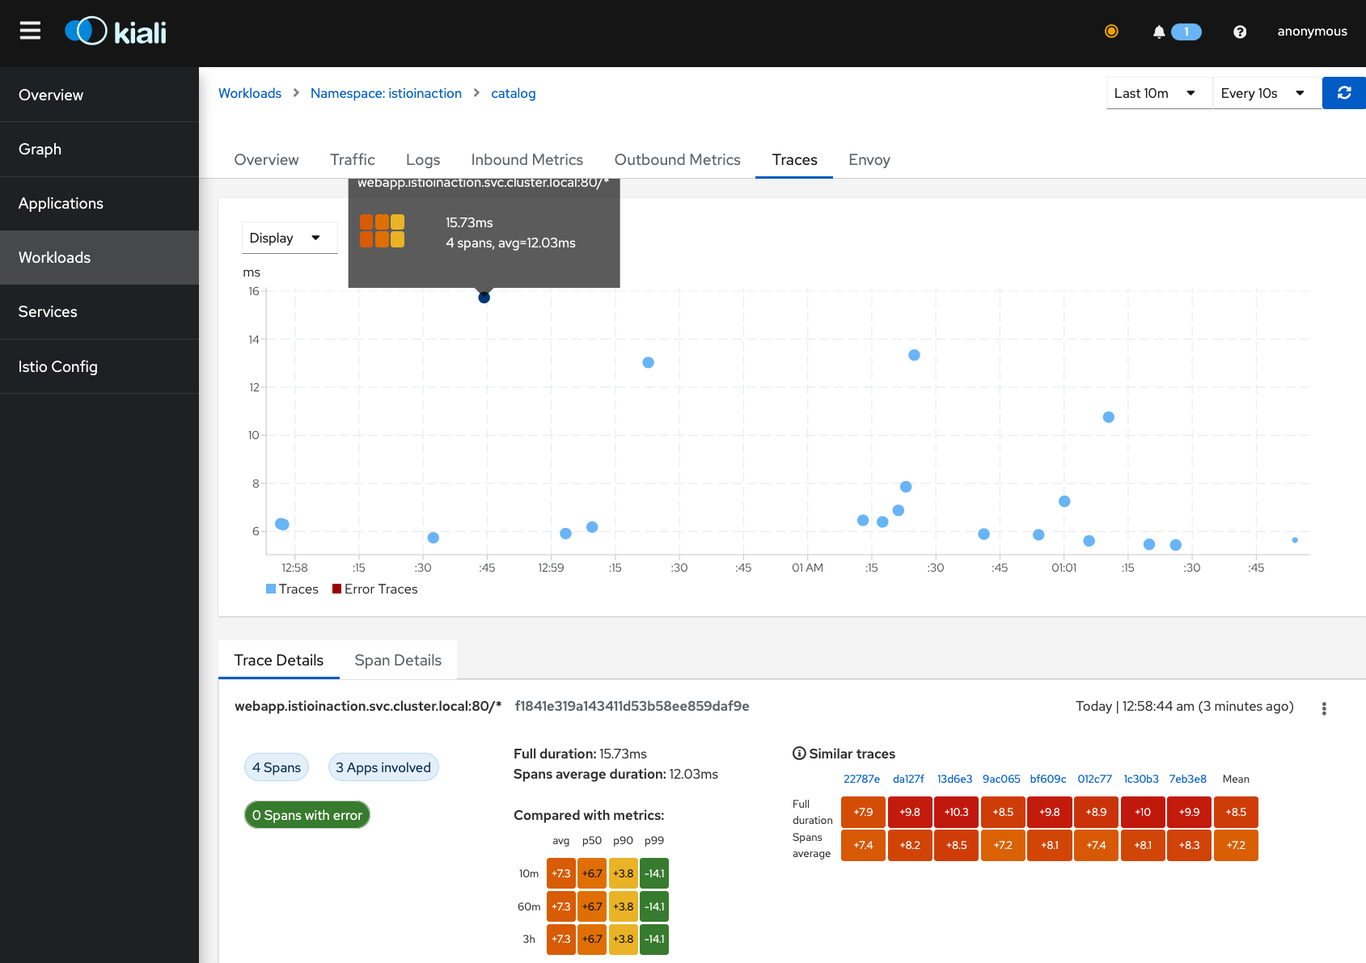Click the trace ID f1841e319a143411d53b58ee859daf9e
Viewport: 1366px width, 963px height.
pos(632,706)
